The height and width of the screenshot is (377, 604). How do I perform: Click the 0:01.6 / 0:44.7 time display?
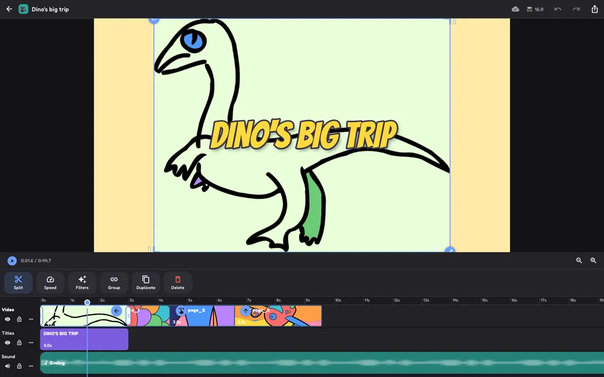(x=36, y=261)
